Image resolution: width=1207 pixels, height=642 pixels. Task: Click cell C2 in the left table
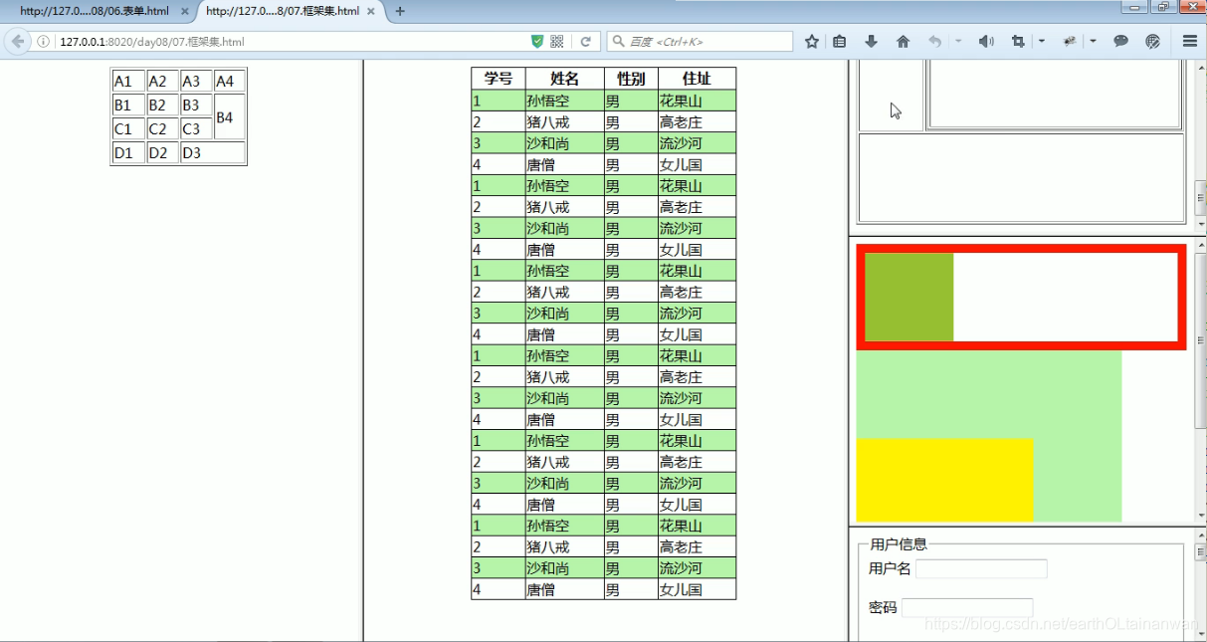click(x=162, y=128)
